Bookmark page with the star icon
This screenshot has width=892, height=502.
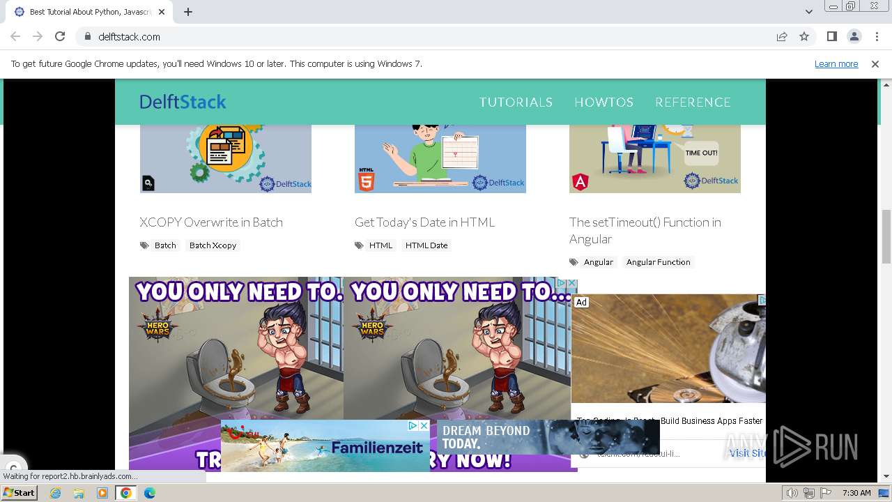pos(804,36)
